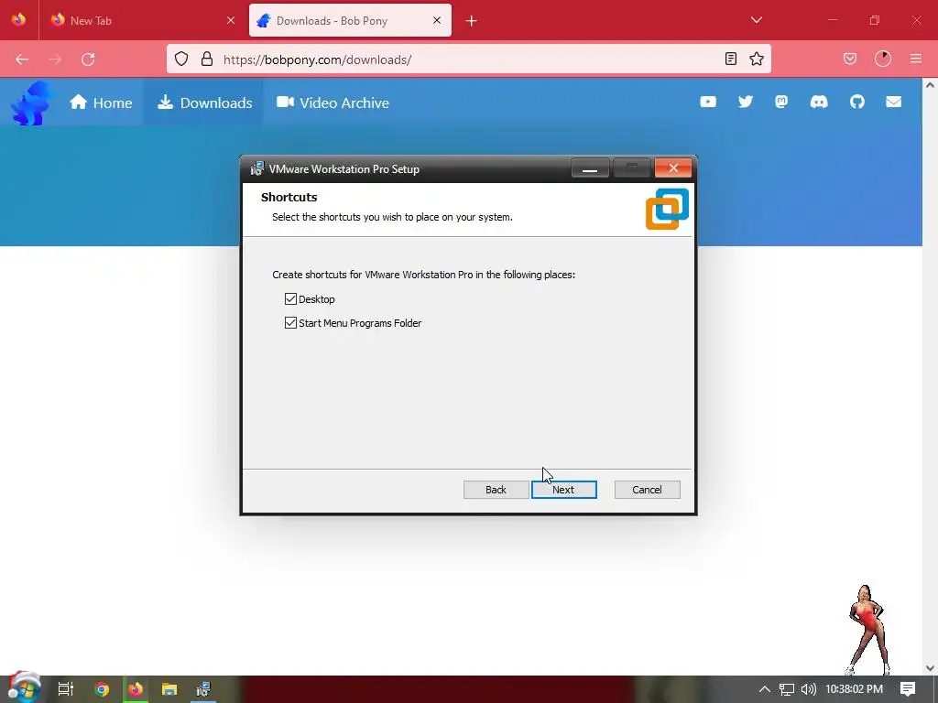
Task: Open File Explorer from the taskbar
Action: tap(169, 689)
